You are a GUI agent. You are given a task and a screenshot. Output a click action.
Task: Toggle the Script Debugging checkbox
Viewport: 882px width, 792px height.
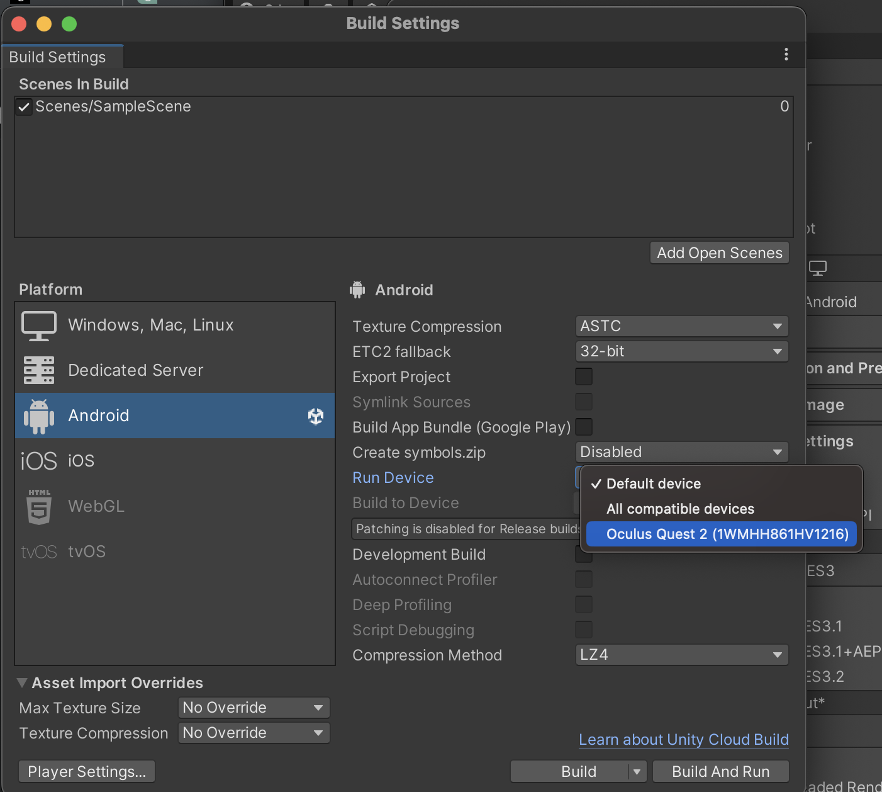[584, 630]
